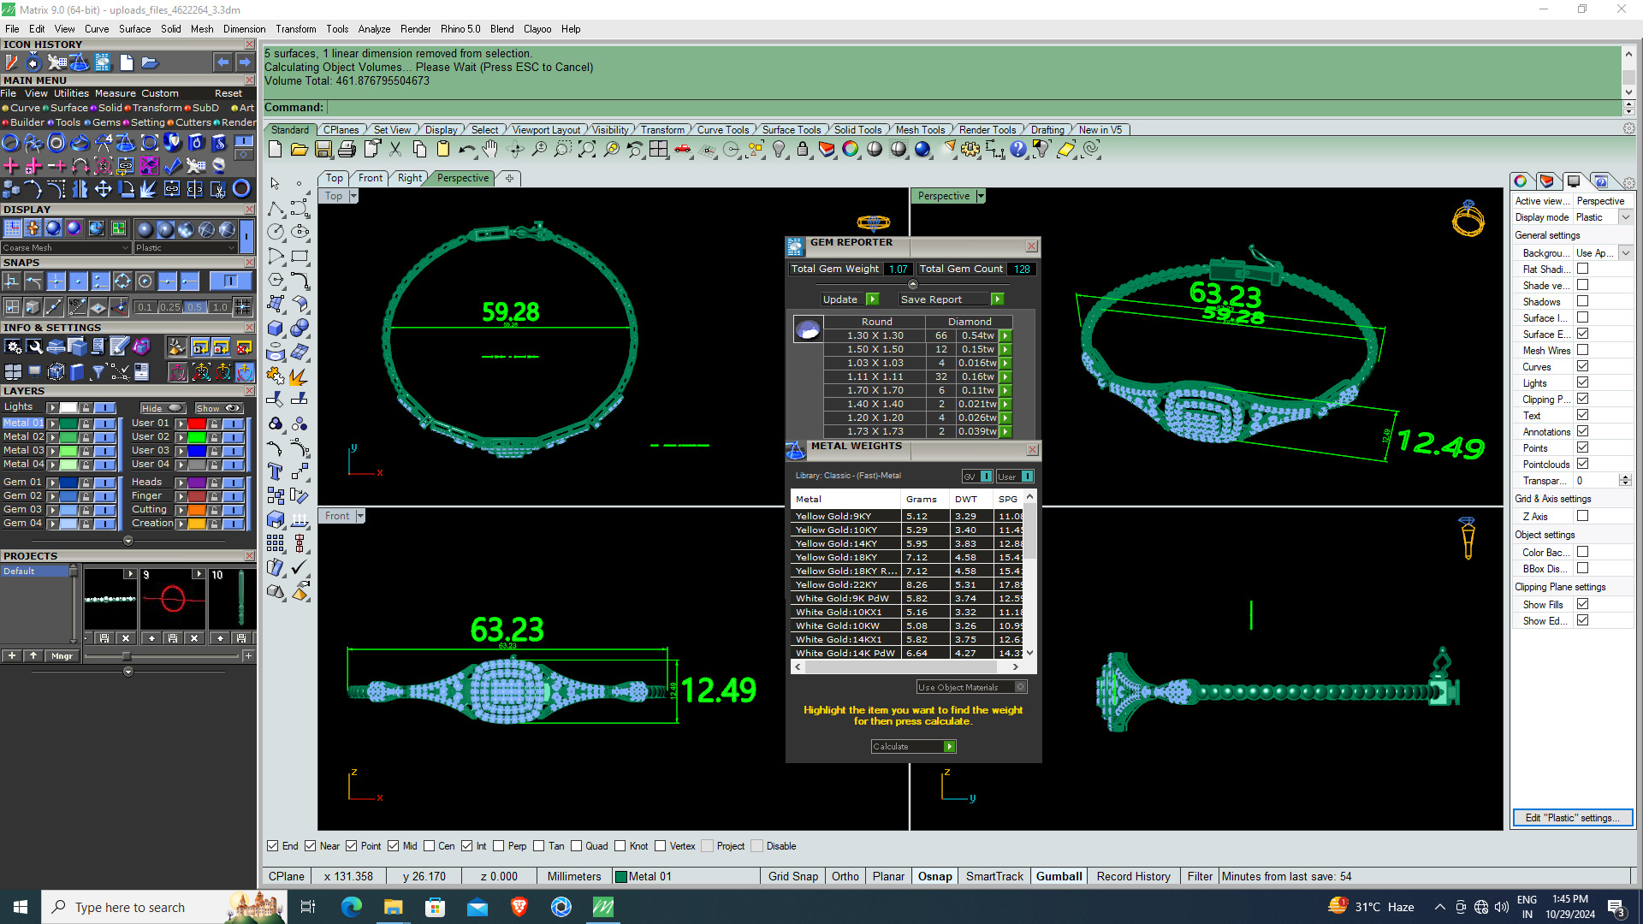
Task: Click the back arrow in Icon History
Action: coord(222,62)
